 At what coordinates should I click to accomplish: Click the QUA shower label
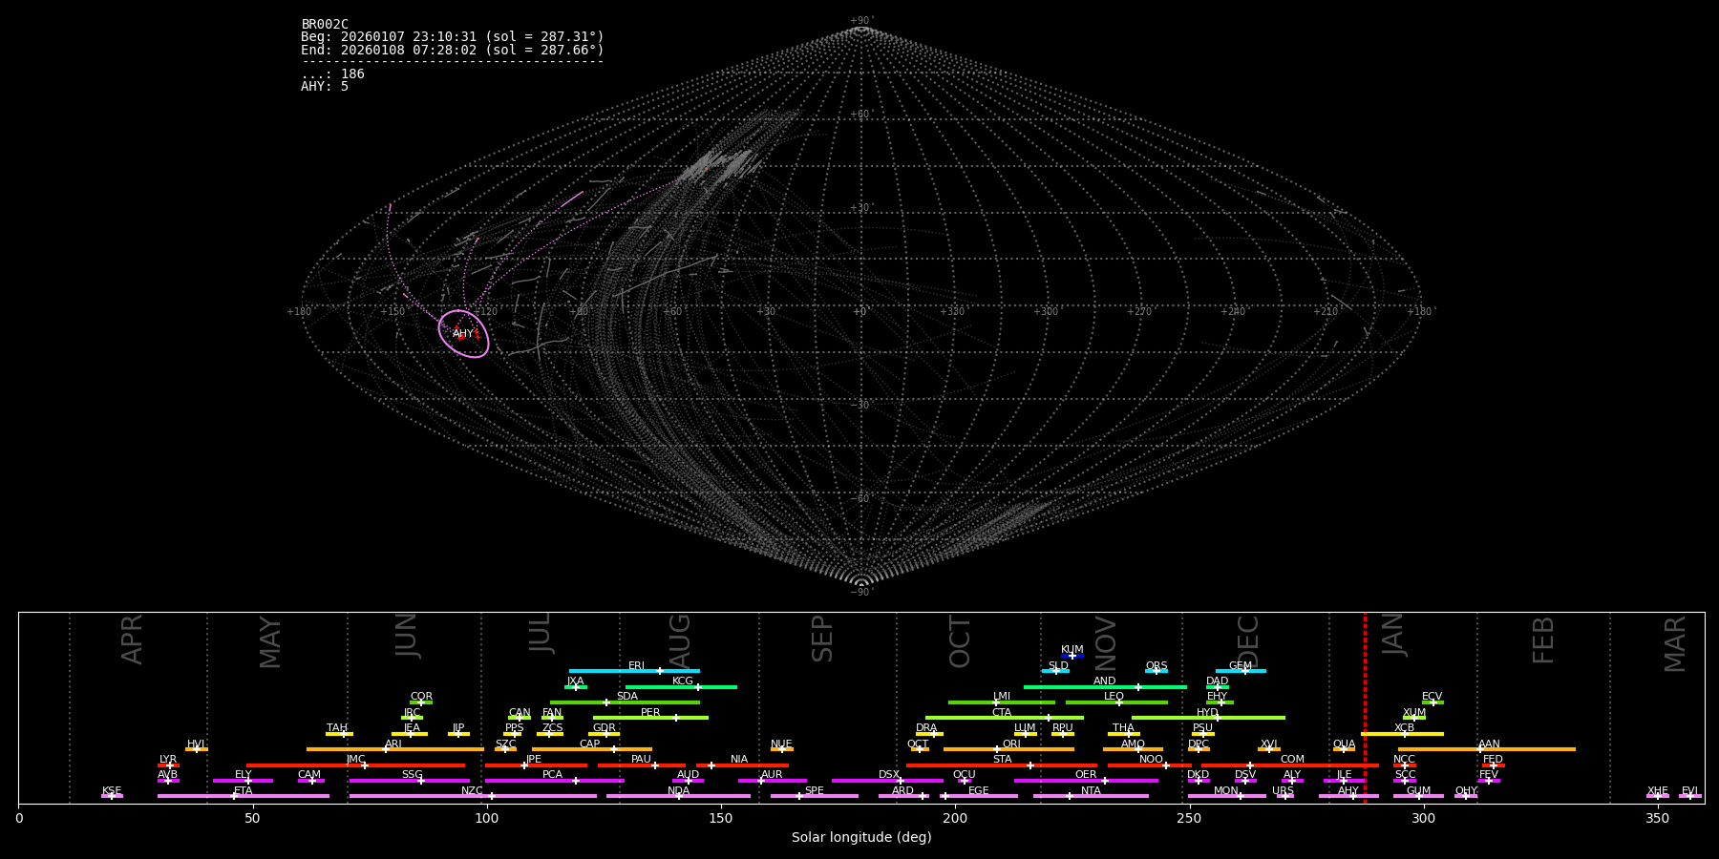pyautogui.click(x=1344, y=744)
